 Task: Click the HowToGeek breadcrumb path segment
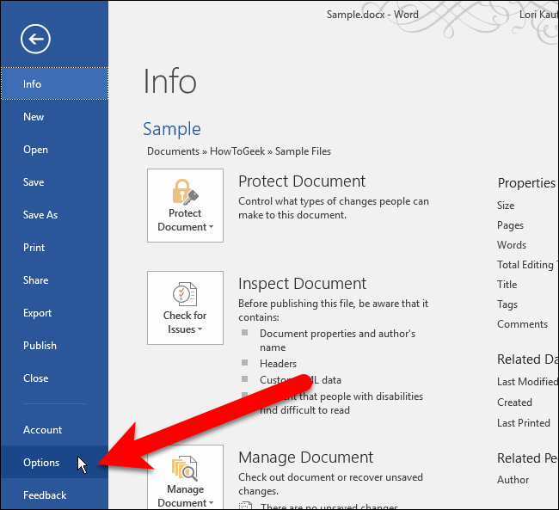point(237,151)
